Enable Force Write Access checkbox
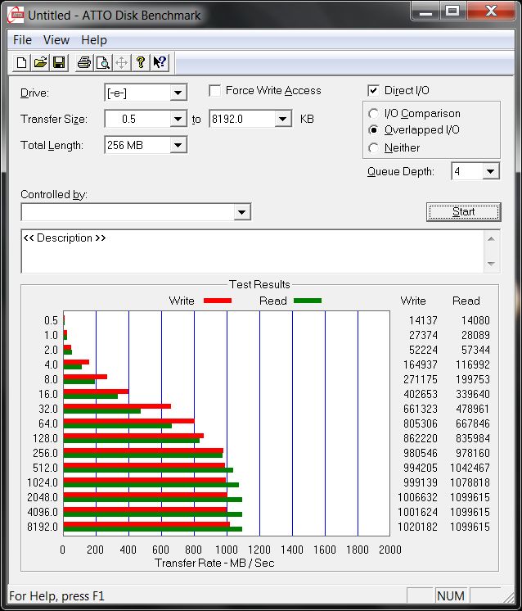 click(214, 90)
